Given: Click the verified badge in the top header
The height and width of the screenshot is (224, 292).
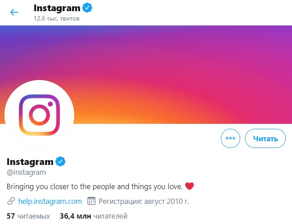Looking at the screenshot, I should [87, 8].
